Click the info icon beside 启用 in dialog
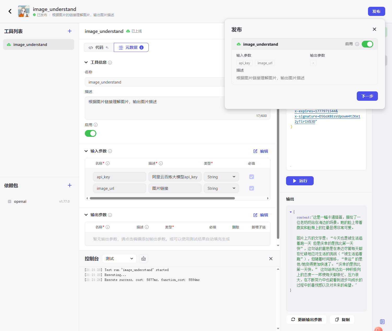The height and width of the screenshot is (331, 392). pos(357,44)
